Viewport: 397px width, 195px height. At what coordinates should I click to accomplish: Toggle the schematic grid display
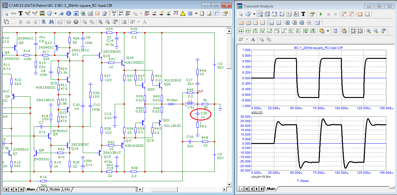coord(190,13)
